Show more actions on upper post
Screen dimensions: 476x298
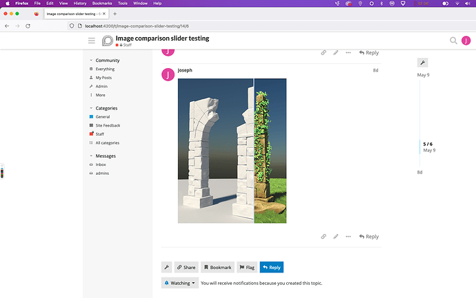click(x=348, y=53)
